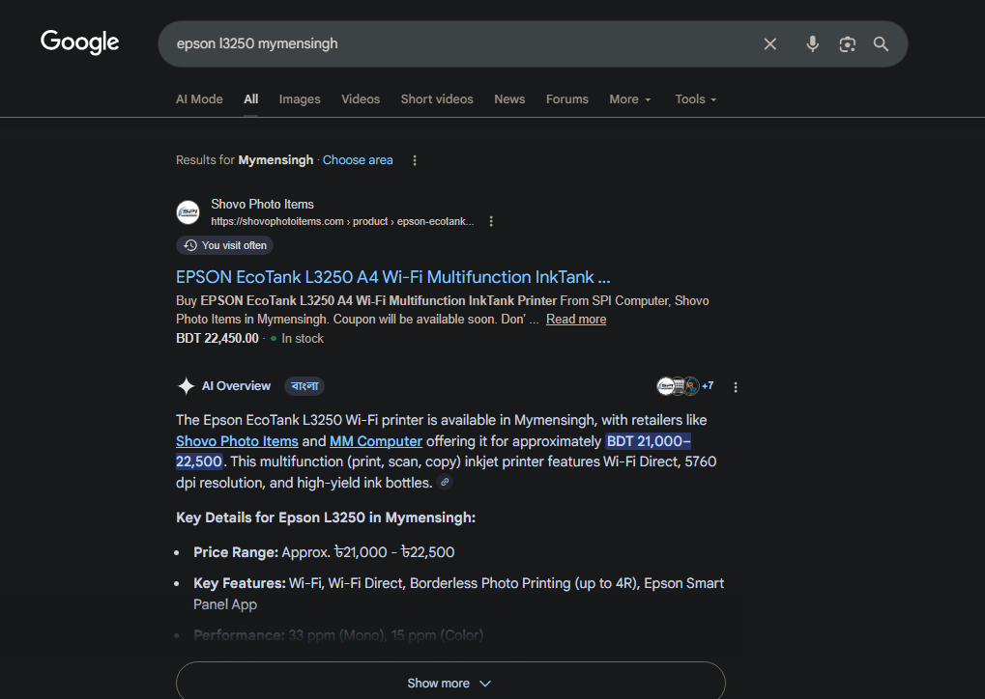Expand the More search filters dropdown
The width and height of the screenshot is (985, 699).
click(630, 99)
